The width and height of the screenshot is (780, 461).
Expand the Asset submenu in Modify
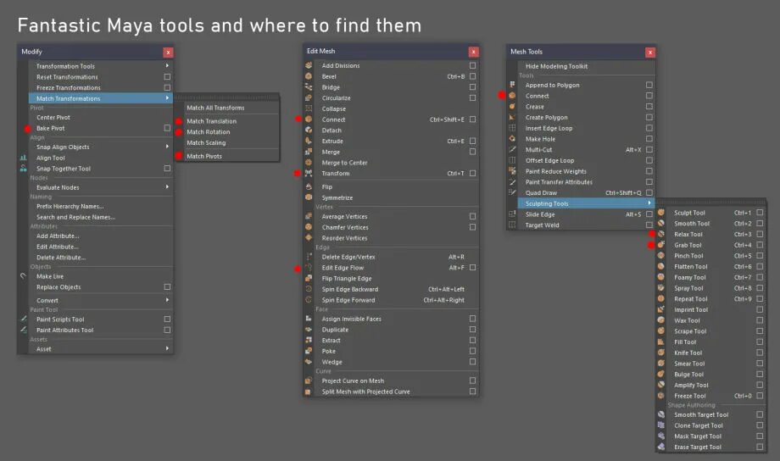coord(167,348)
